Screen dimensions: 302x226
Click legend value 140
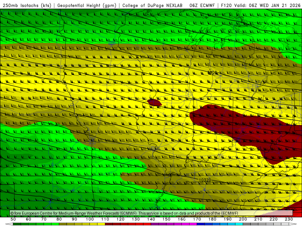tap(151, 219)
